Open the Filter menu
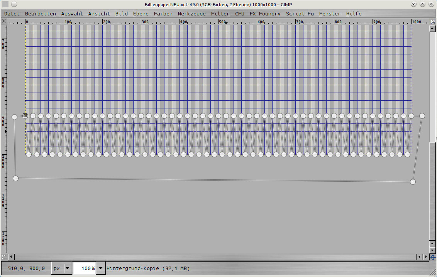437x277 pixels. pos(220,14)
